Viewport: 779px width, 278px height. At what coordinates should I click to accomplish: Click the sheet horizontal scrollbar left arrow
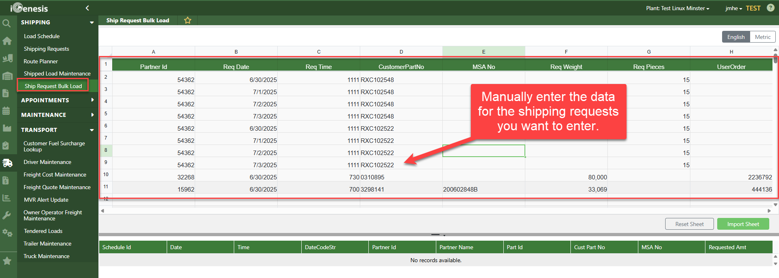[x=102, y=211]
